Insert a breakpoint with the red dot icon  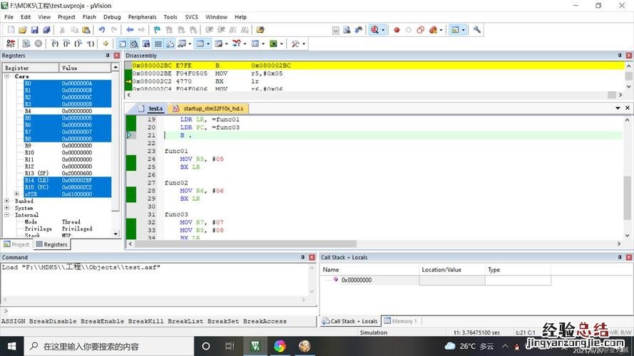(x=397, y=30)
